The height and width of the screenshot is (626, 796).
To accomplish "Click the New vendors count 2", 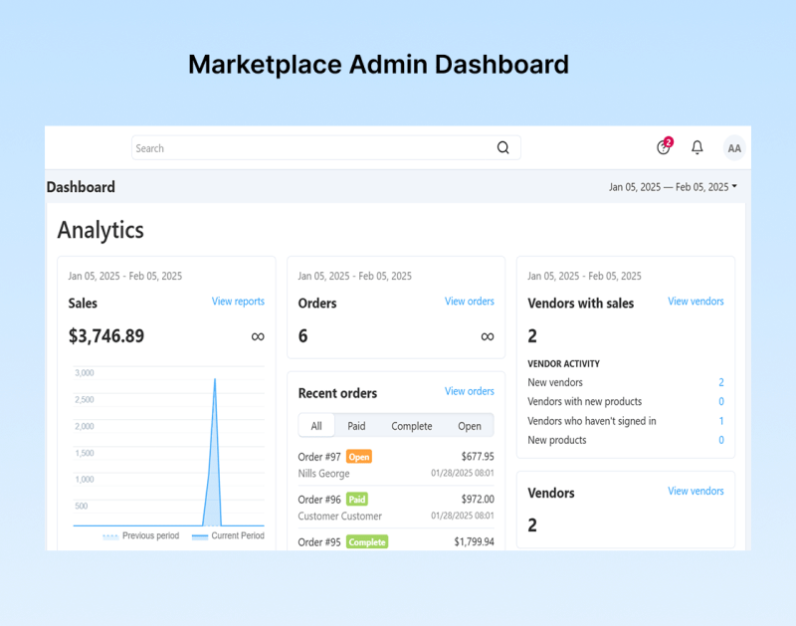I will (x=721, y=382).
